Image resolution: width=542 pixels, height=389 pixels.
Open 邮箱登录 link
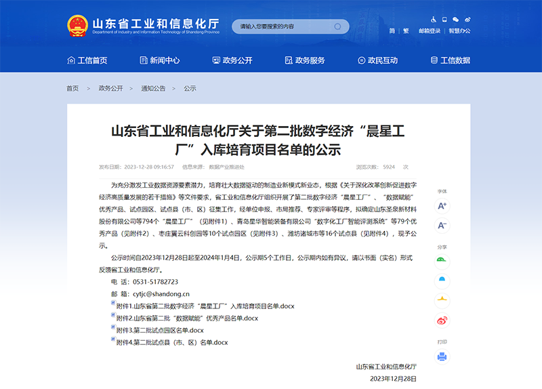430,31
